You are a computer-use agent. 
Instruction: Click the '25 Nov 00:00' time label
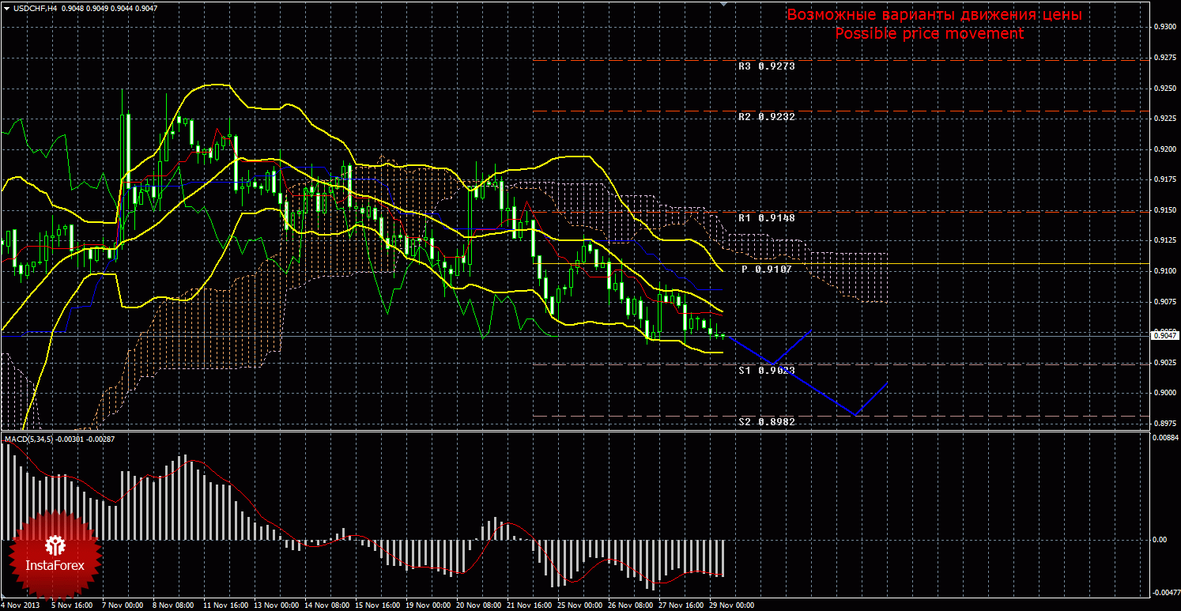click(x=582, y=605)
